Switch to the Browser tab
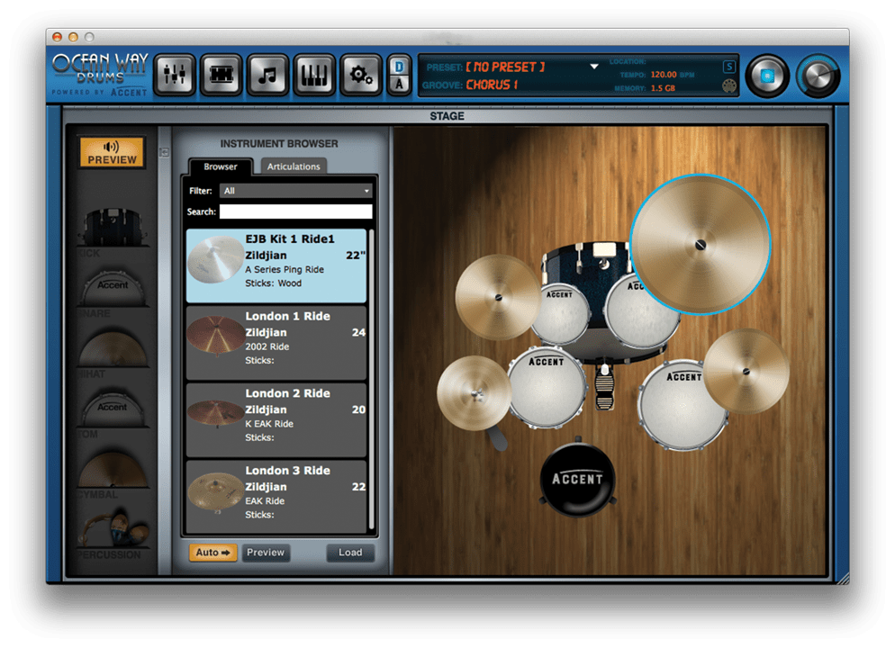 221,166
